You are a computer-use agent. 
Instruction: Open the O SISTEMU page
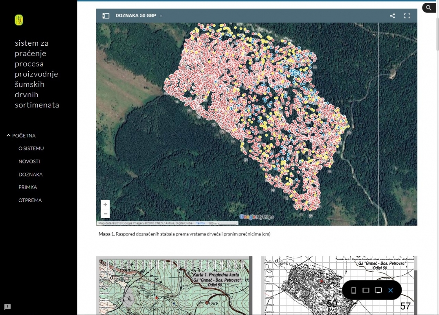point(31,148)
